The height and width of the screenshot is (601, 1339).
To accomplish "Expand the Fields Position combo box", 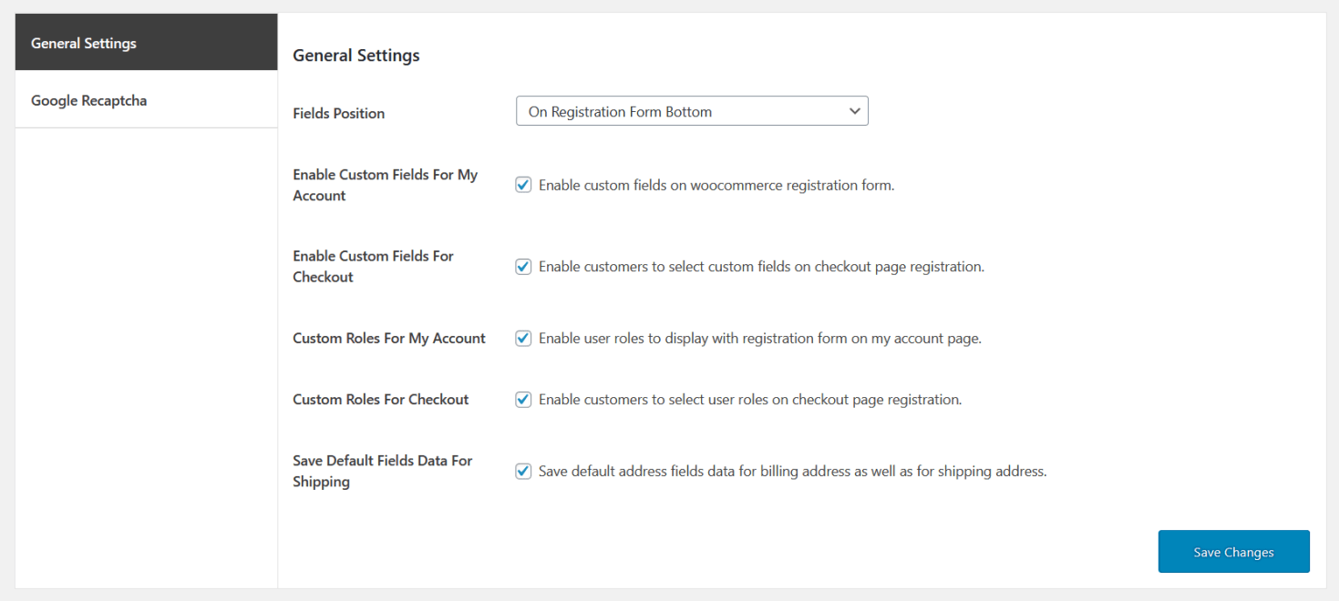I will pyautogui.click(x=691, y=110).
